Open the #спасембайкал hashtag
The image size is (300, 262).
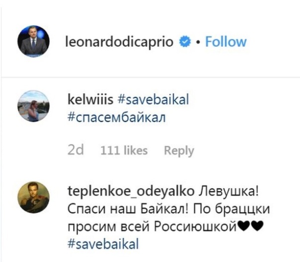tap(111, 119)
